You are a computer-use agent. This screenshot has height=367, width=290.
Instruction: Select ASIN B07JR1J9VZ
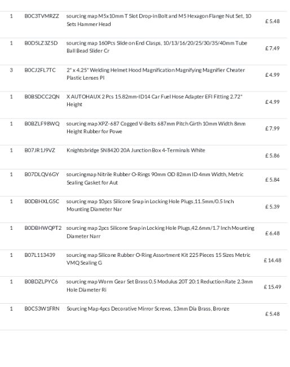(x=39, y=150)
